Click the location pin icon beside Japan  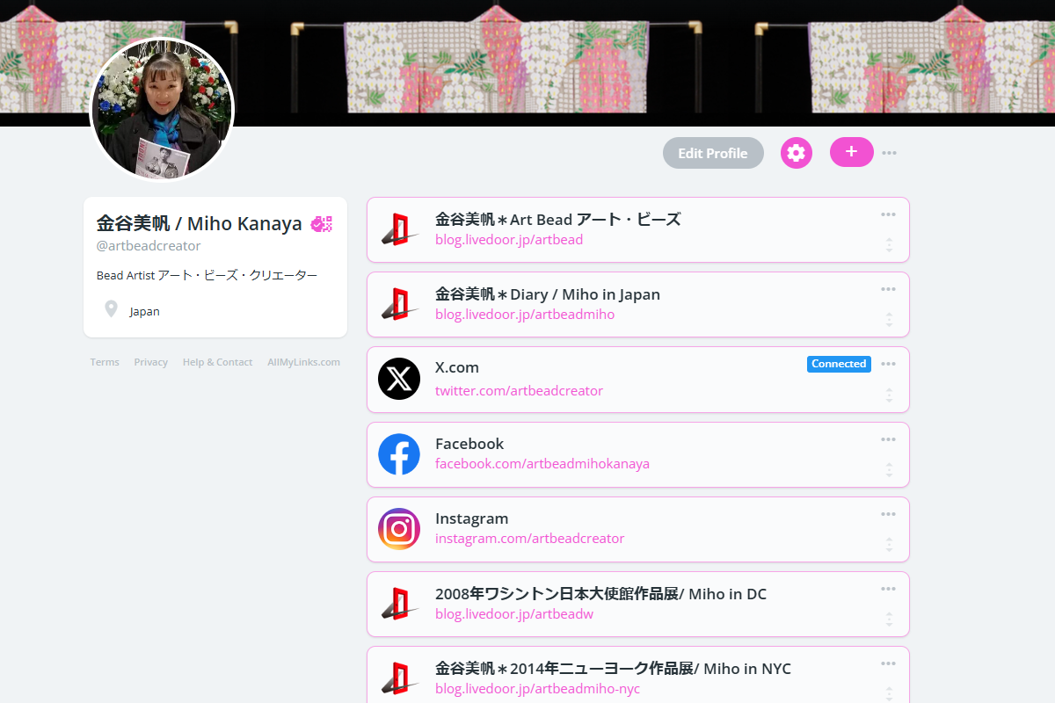point(111,309)
